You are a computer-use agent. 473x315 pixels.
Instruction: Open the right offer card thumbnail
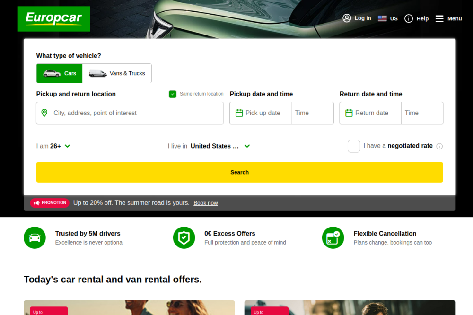[x=350, y=308]
